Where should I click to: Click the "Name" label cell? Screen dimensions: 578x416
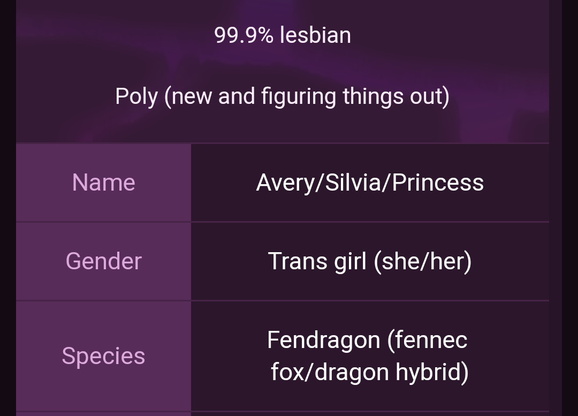tap(103, 183)
